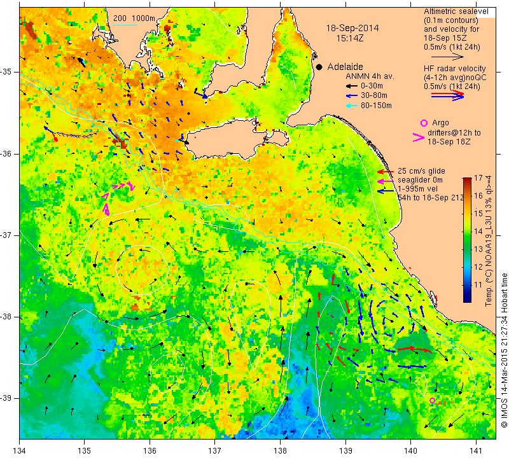Image resolution: width=509 pixels, height=458 pixels.
Task: Click the blue 1-995m vel arrow
Action: pyautogui.click(x=386, y=191)
